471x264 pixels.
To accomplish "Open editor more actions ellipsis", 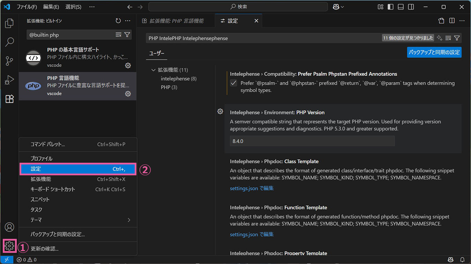I will point(462,21).
